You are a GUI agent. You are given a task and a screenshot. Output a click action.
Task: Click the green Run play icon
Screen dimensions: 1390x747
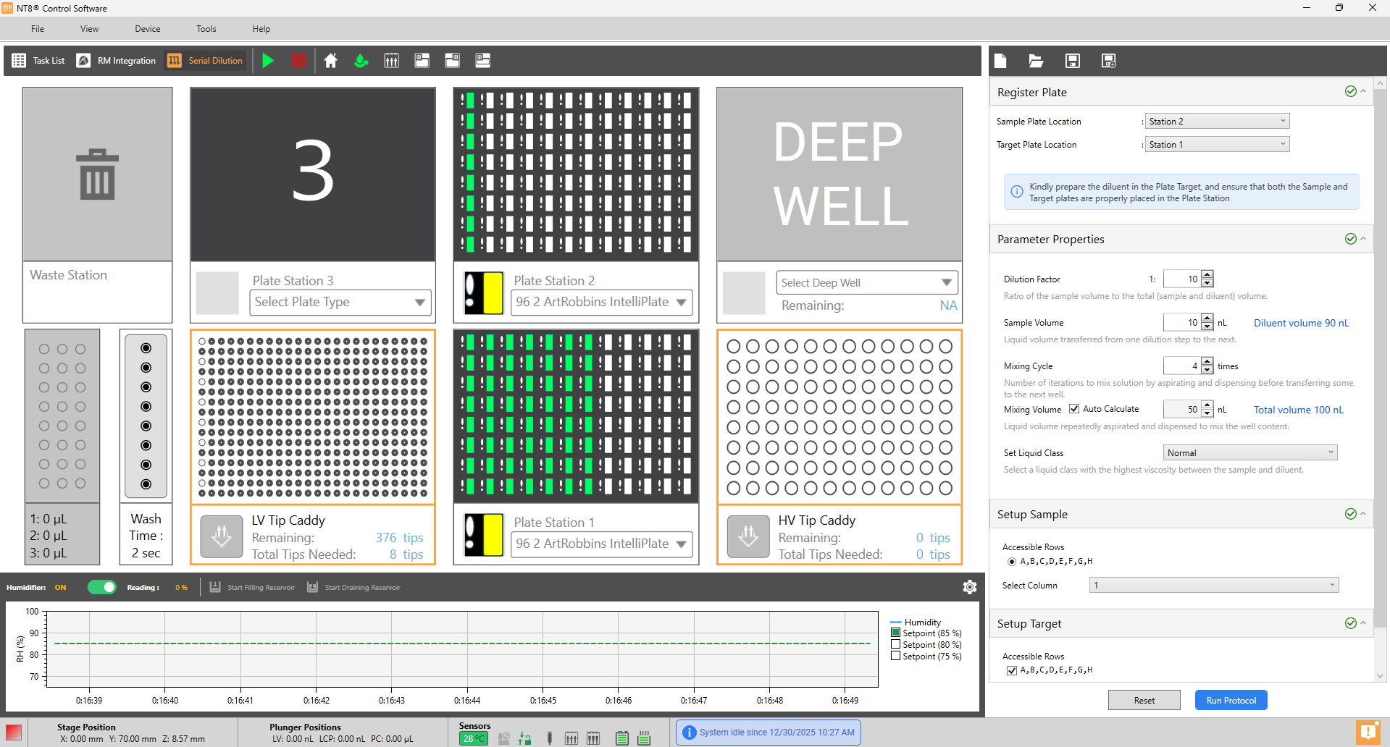pyautogui.click(x=268, y=61)
